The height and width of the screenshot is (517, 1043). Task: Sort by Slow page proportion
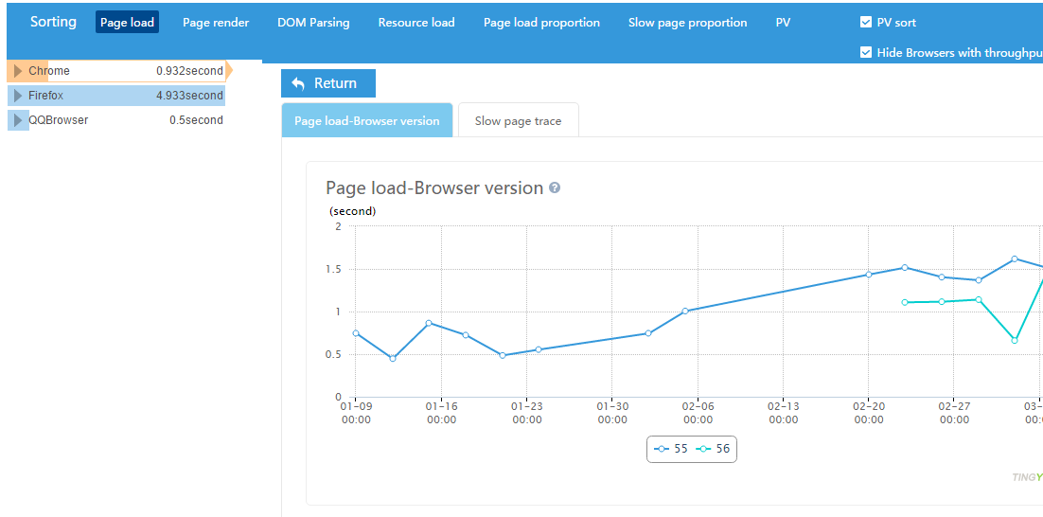pos(687,23)
